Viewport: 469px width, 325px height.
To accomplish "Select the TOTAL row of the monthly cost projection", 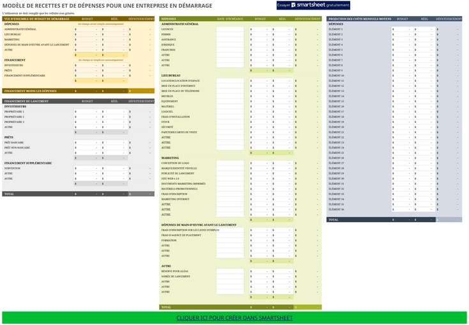I will point(394,220).
